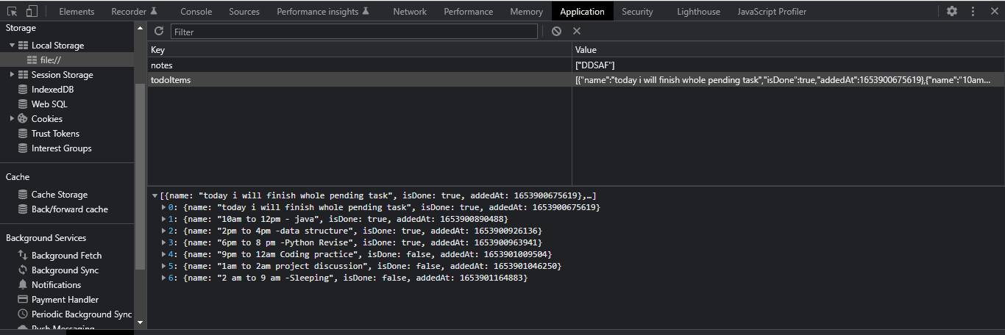
Task: Open the Recorder tab
Action: pyautogui.click(x=135, y=11)
